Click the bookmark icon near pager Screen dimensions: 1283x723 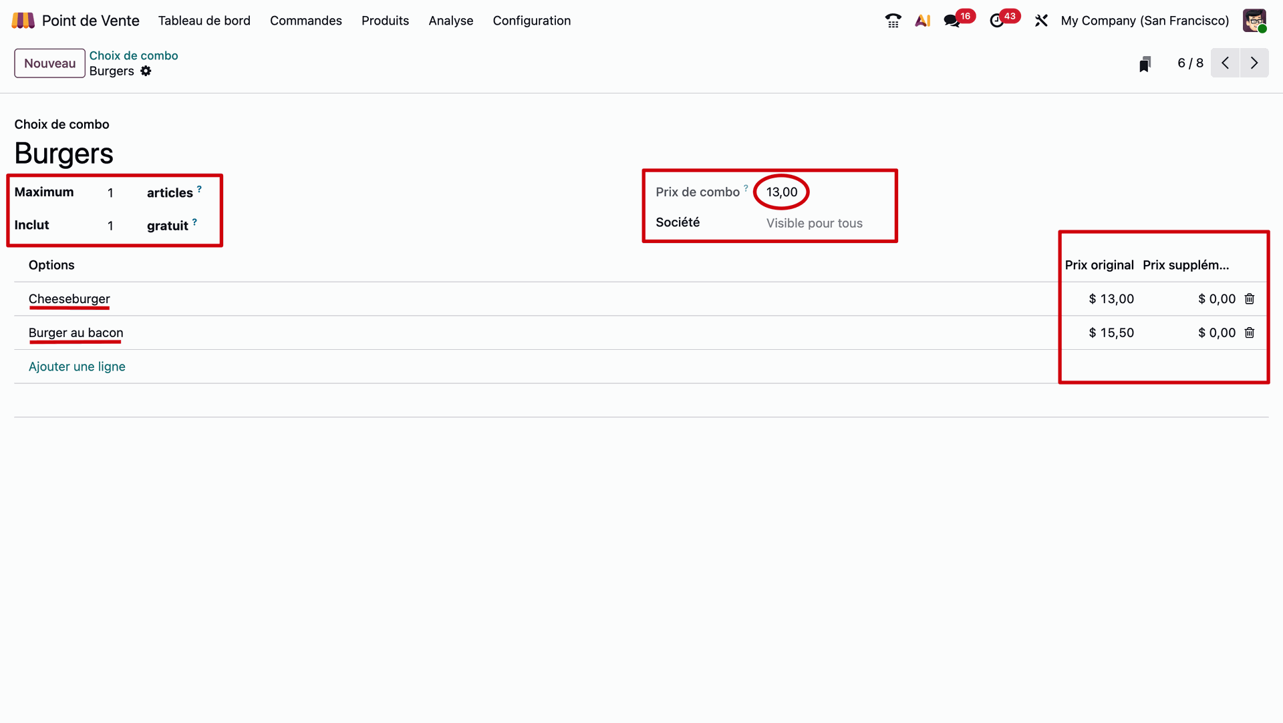coord(1145,63)
